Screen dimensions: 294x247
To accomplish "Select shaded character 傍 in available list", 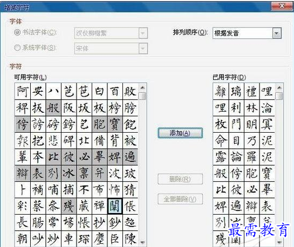I will click(x=23, y=124).
